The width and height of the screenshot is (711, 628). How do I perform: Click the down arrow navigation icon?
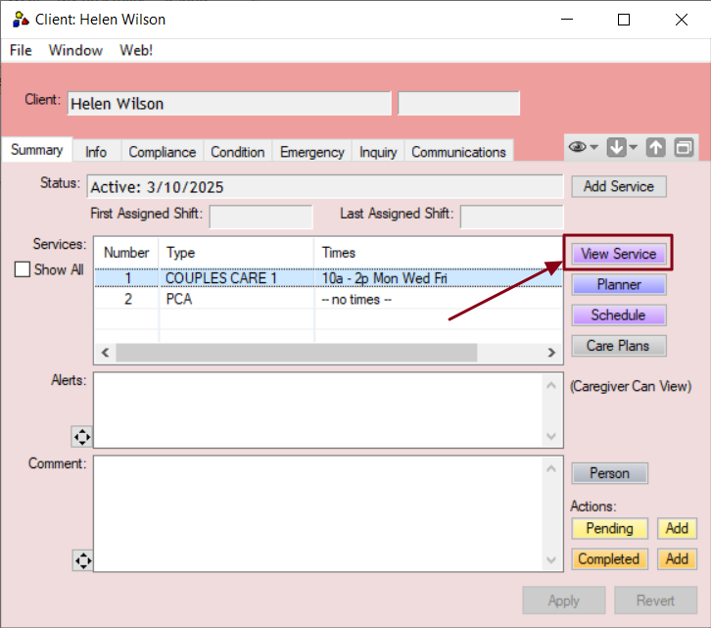coord(617,147)
